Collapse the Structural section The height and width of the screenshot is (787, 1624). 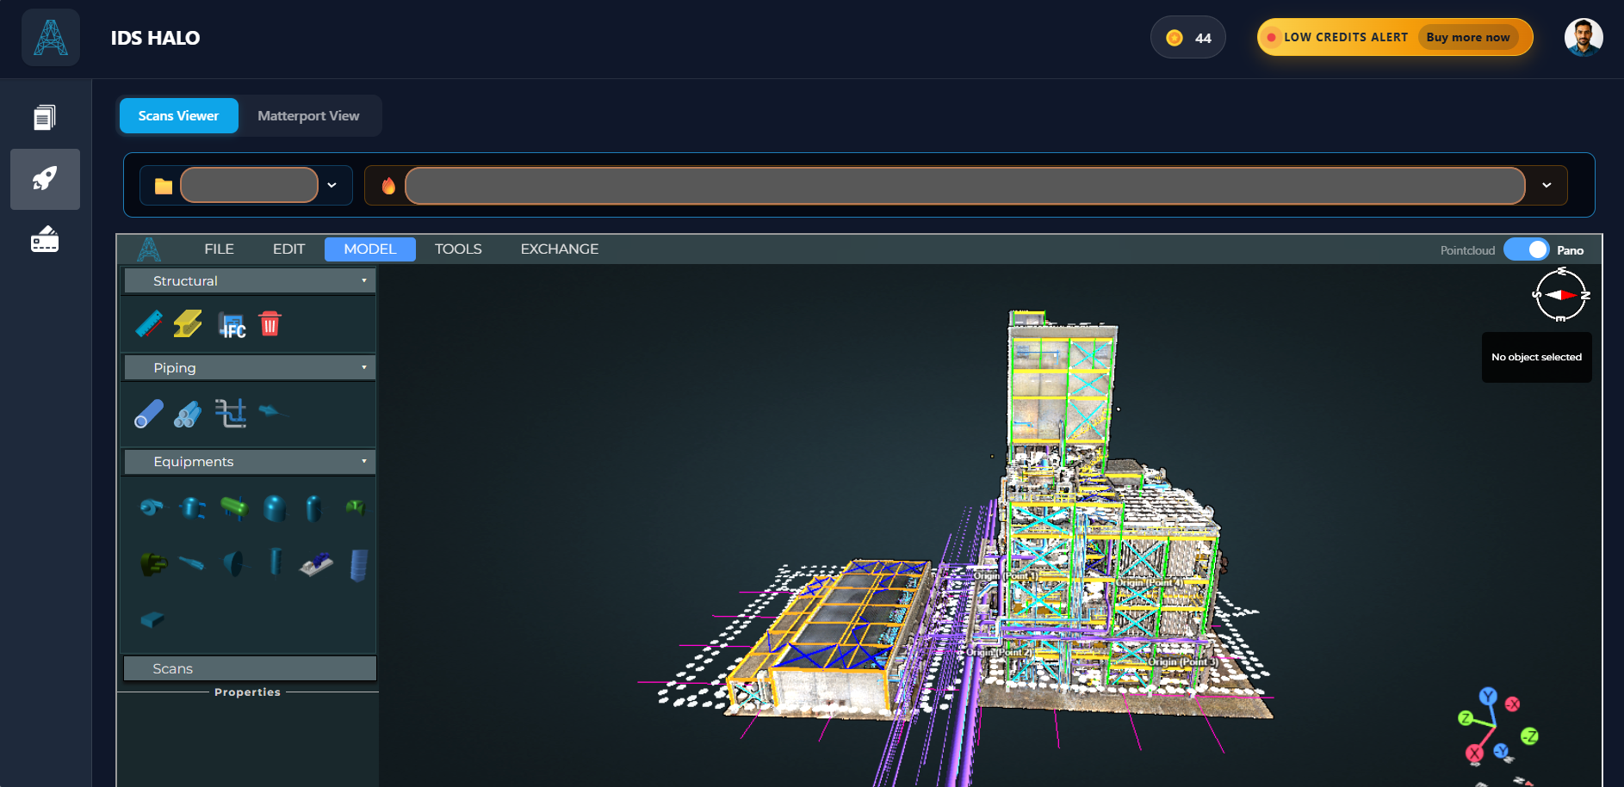(x=250, y=280)
